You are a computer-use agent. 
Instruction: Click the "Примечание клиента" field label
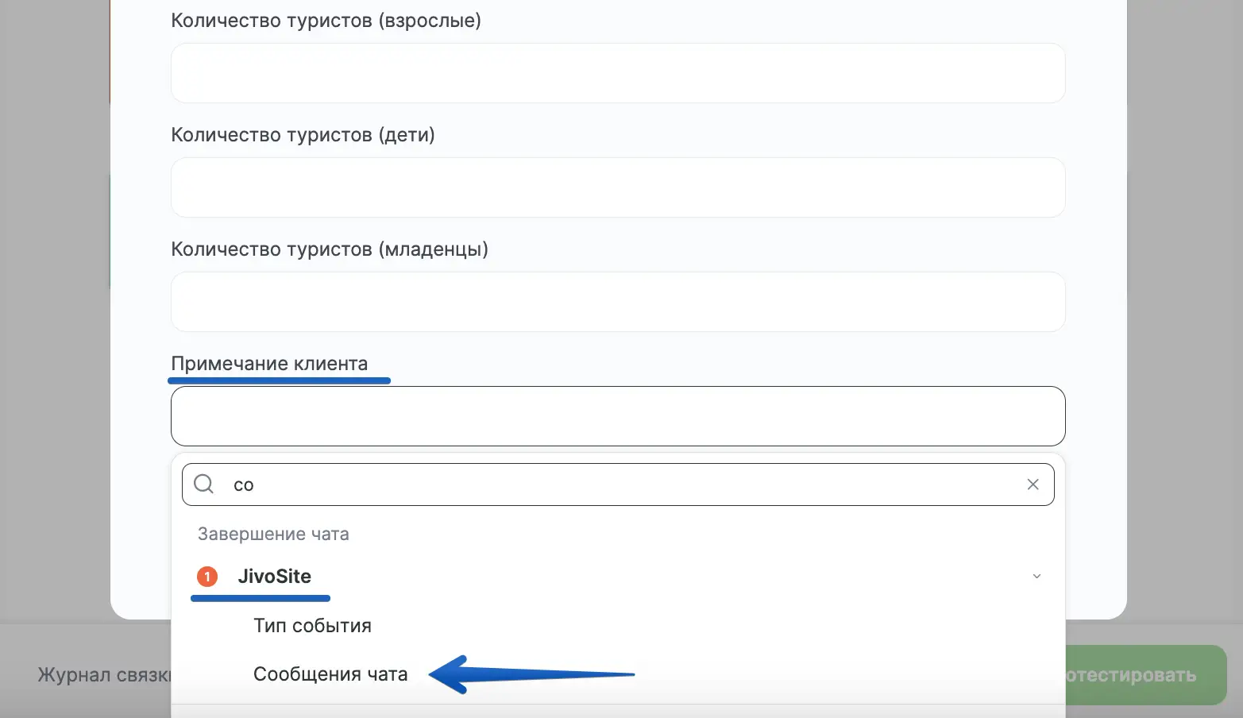click(269, 364)
